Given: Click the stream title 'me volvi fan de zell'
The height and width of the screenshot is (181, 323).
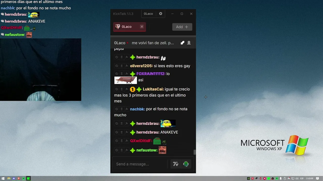Looking at the screenshot, I should point(153,43).
